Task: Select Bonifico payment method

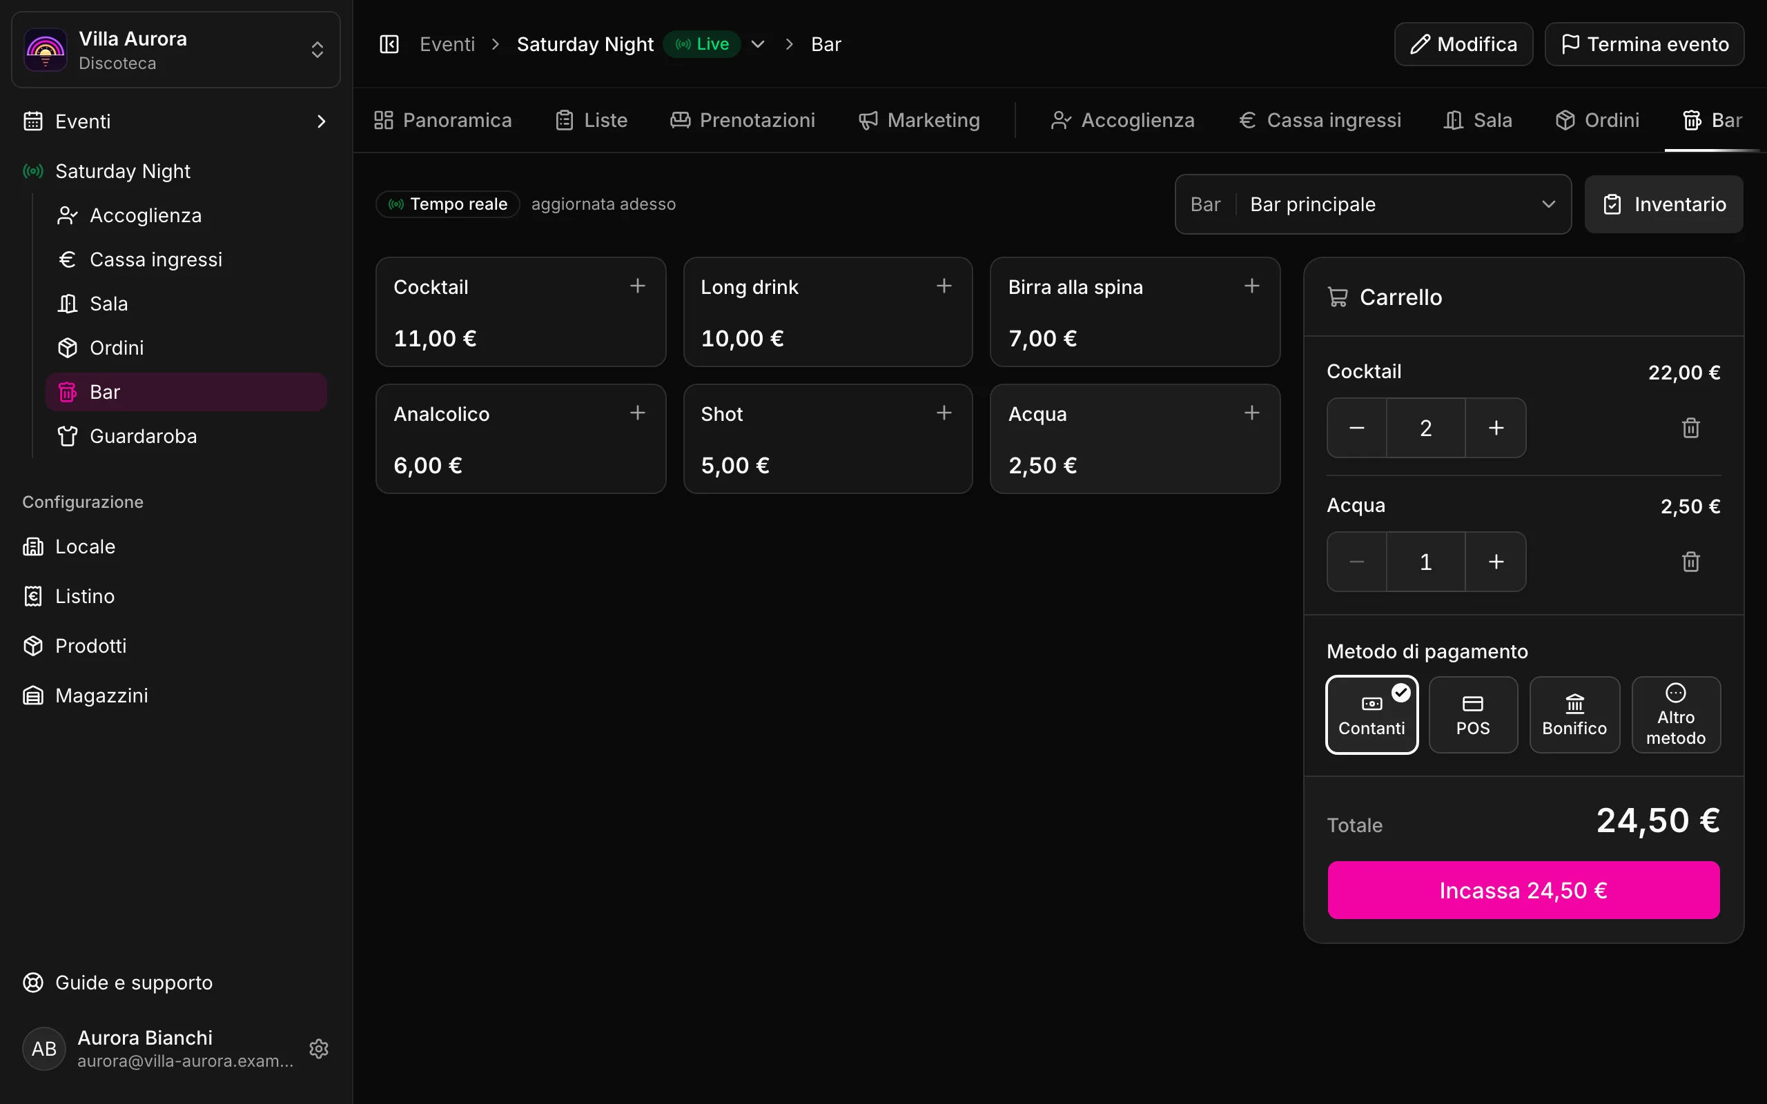Action: coord(1574,715)
